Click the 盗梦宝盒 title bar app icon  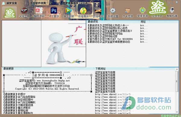point(3,3)
